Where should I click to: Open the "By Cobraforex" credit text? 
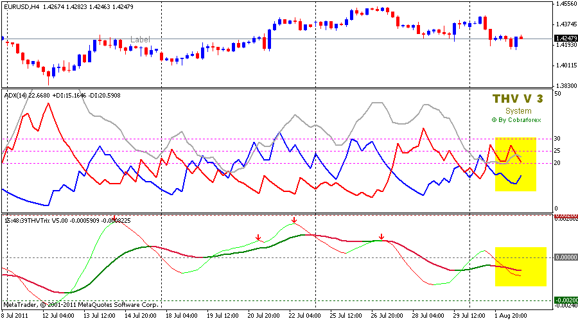(516, 119)
